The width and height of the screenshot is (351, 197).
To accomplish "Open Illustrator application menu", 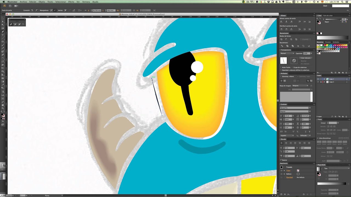I will 12,2.
